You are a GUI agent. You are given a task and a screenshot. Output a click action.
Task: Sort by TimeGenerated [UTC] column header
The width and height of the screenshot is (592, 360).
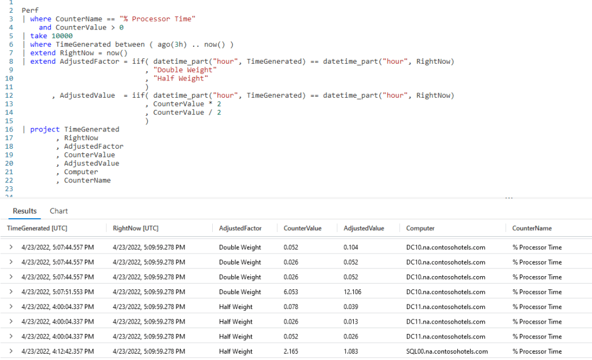coord(37,229)
